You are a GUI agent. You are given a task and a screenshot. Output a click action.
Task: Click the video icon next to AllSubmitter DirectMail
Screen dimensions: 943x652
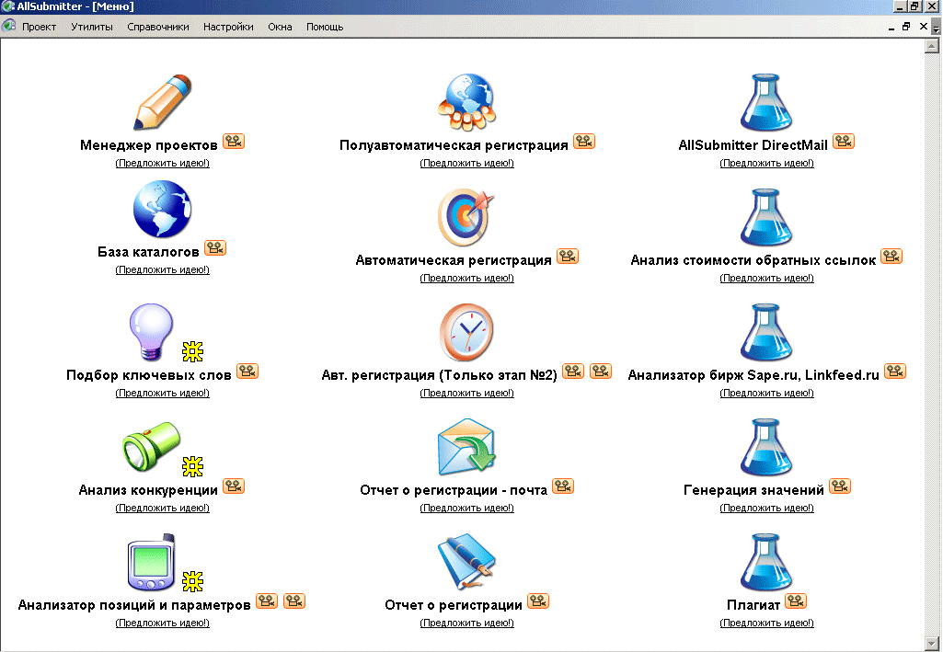click(844, 142)
